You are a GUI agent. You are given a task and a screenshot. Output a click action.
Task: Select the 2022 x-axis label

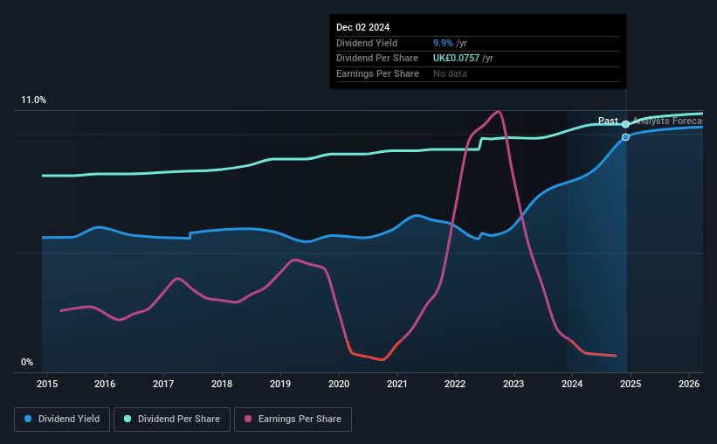click(455, 384)
